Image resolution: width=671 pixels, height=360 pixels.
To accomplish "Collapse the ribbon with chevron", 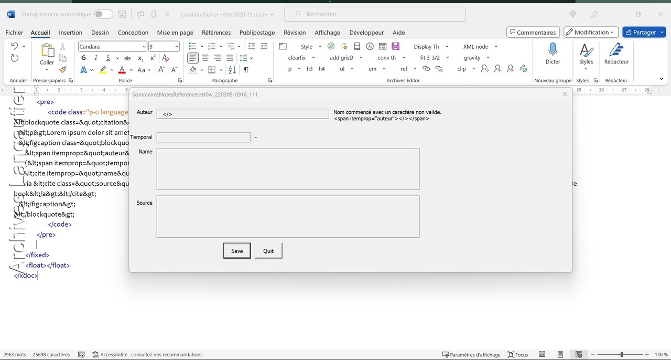I will tap(662, 79).
